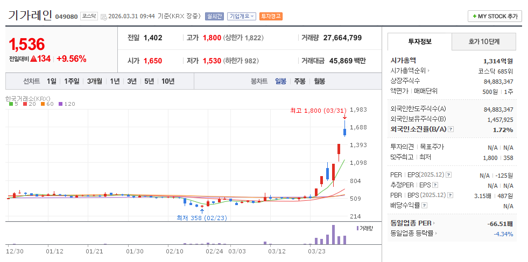Open the 기업개요 dropdown
The image size is (528, 262).
[x=242, y=16]
